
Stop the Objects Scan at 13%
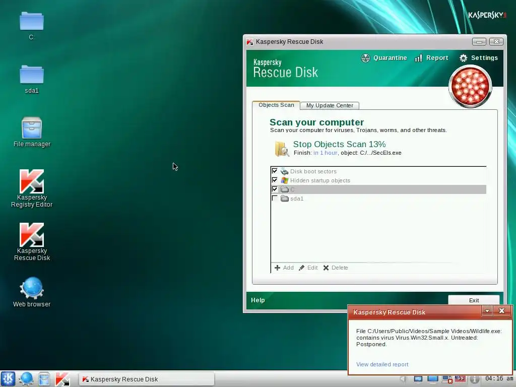pos(339,144)
